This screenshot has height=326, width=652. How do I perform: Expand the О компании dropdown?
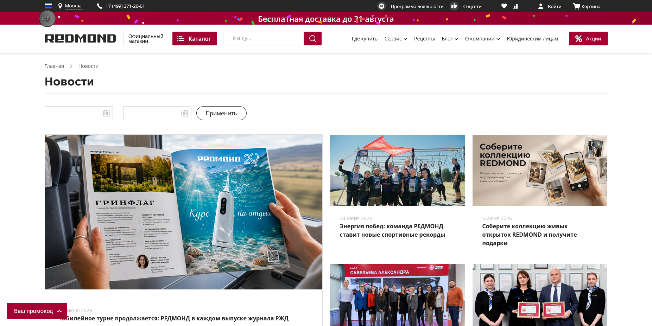click(482, 39)
